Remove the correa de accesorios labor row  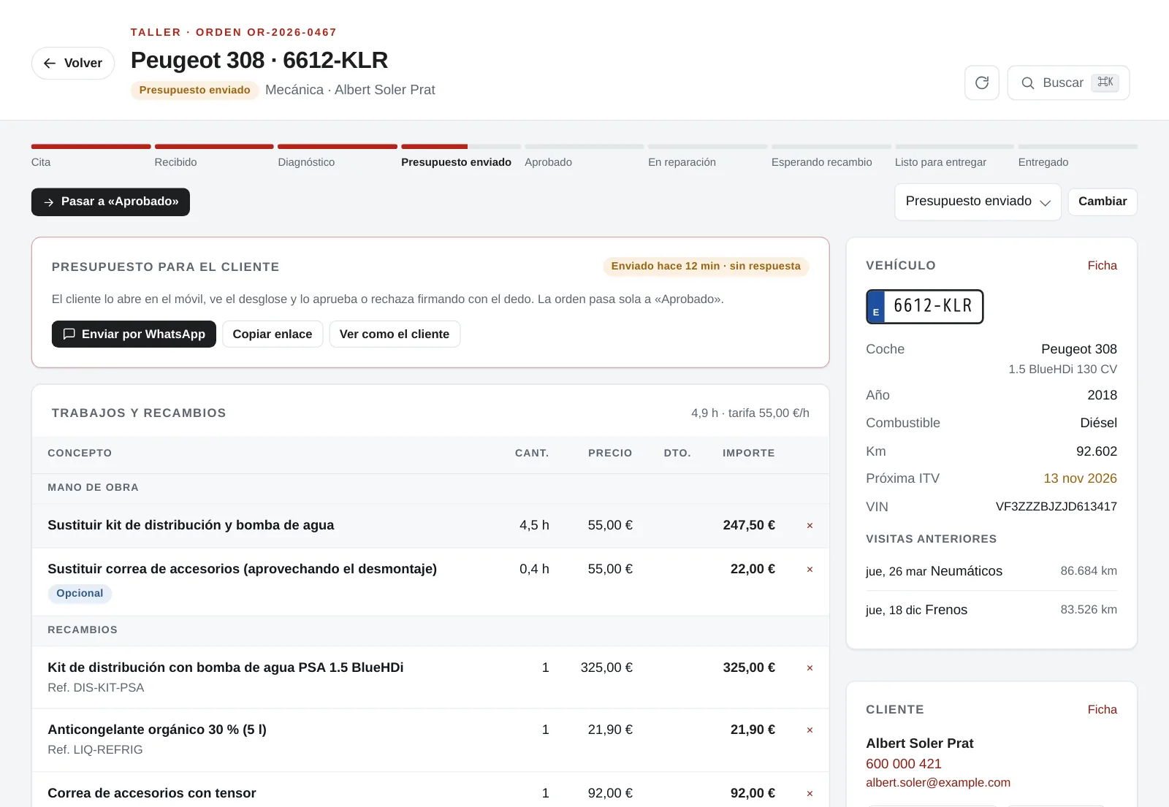(x=810, y=570)
